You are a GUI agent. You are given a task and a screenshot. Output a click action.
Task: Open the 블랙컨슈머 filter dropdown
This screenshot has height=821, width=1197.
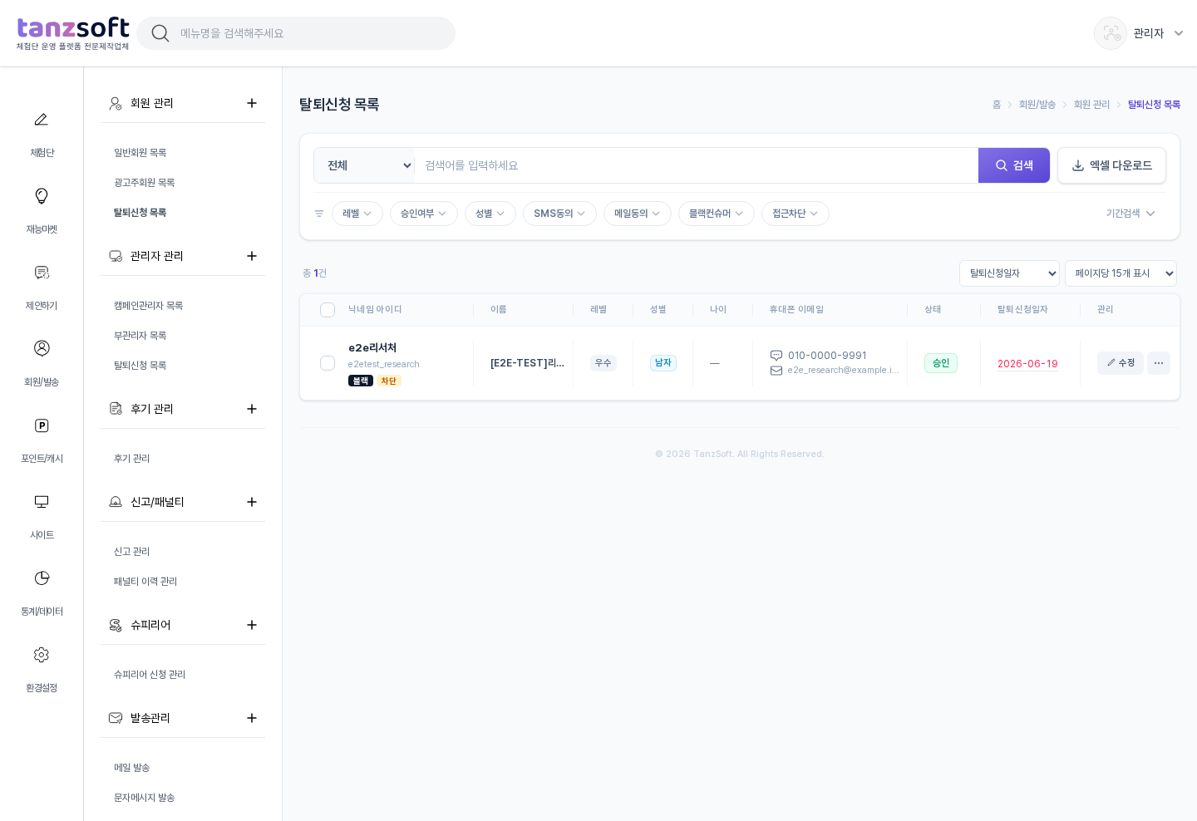tap(717, 214)
